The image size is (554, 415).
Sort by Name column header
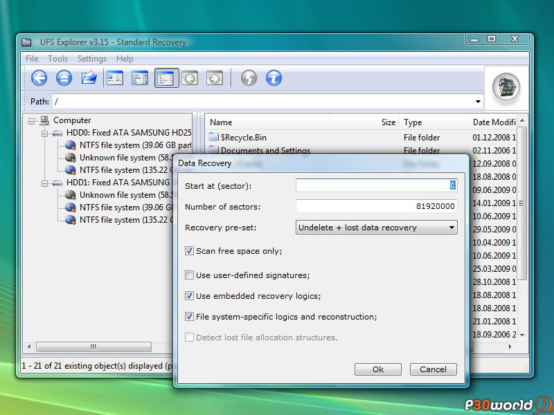(267, 122)
